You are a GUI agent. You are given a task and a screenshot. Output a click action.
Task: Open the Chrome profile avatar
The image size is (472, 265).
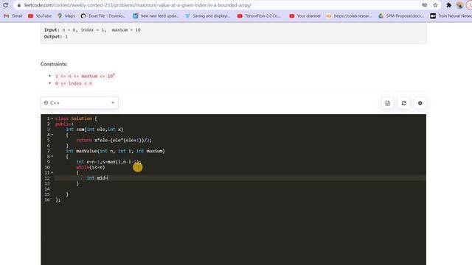(x=459, y=5)
